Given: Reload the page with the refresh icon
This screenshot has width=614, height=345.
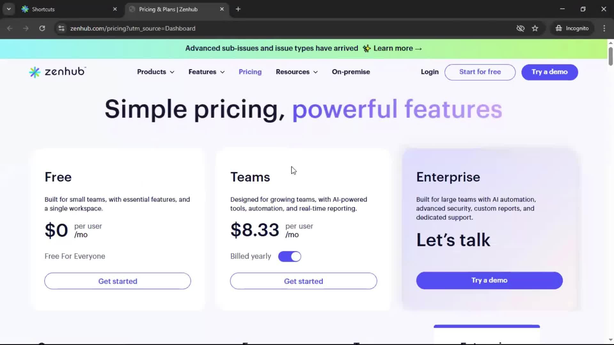Looking at the screenshot, I should coord(42,28).
